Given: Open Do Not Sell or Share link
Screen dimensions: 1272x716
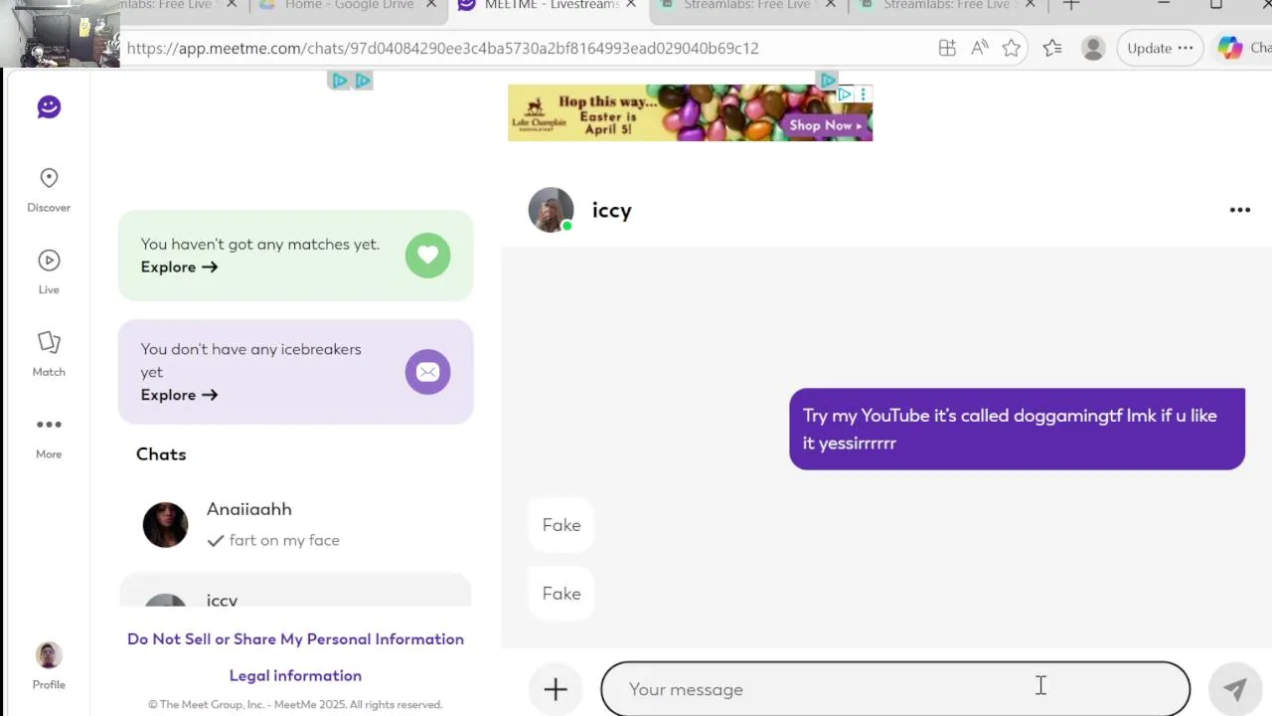Looking at the screenshot, I should [295, 639].
